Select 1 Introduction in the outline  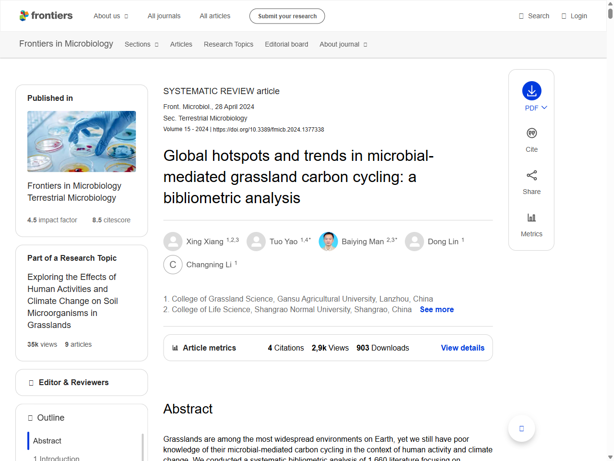coord(56,458)
